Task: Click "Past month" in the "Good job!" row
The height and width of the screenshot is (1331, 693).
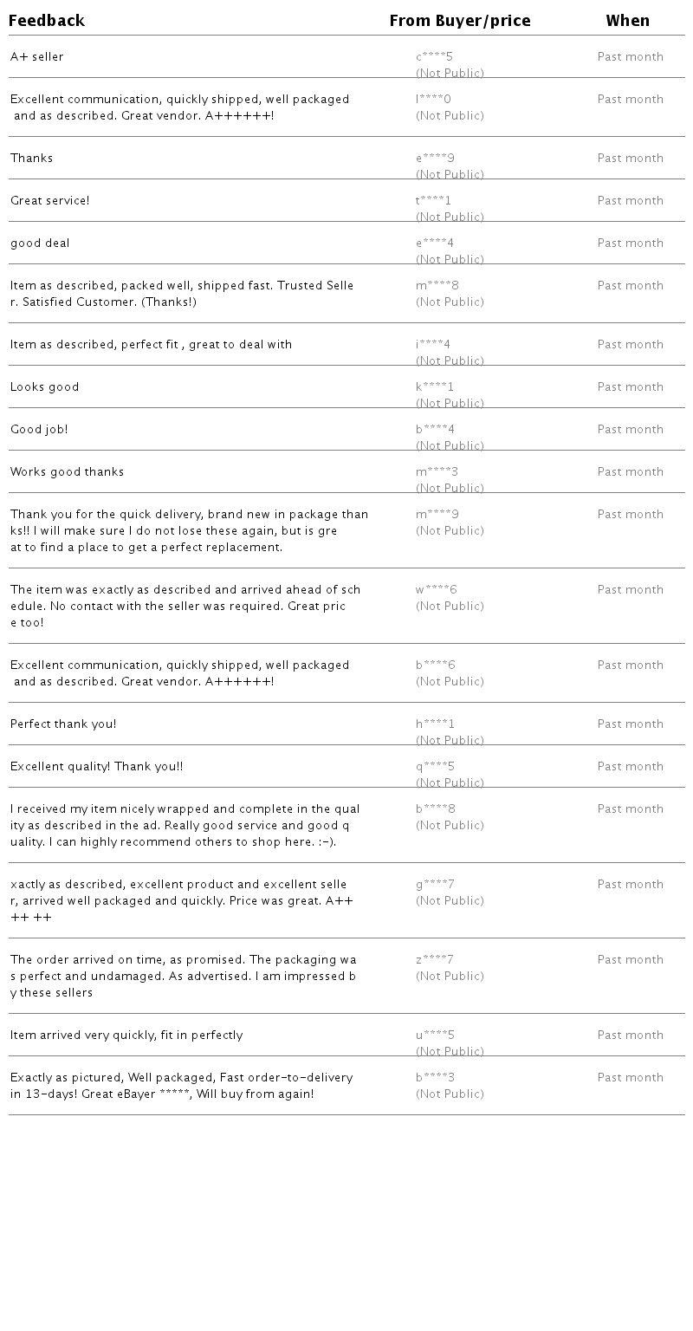Action: pos(630,430)
